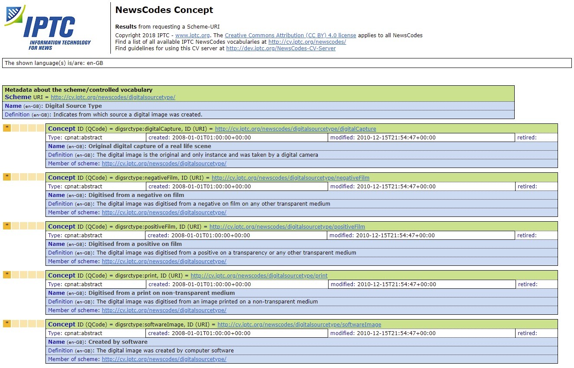Click the star marker beside negativeFilm concept
The height and width of the screenshot is (368, 574).
pos(7,177)
